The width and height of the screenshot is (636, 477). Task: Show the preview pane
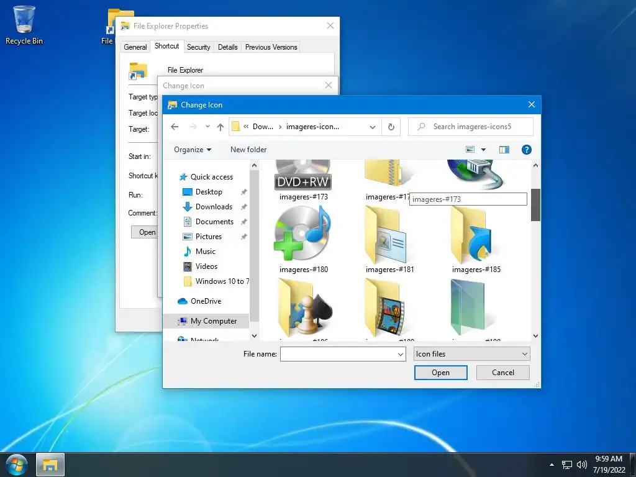tap(504, 150)
